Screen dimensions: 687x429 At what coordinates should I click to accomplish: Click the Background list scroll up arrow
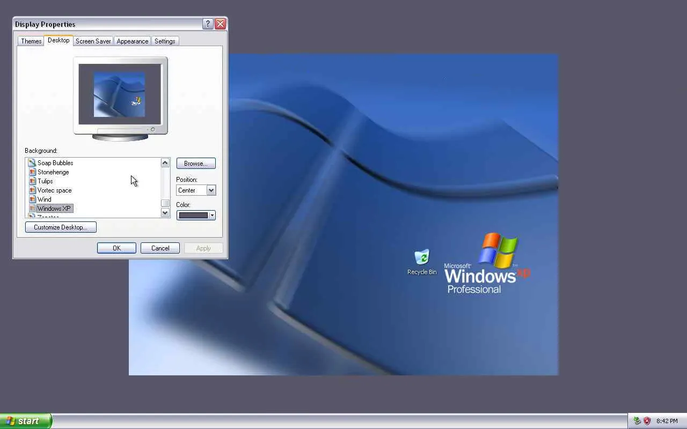click(165, 163)
